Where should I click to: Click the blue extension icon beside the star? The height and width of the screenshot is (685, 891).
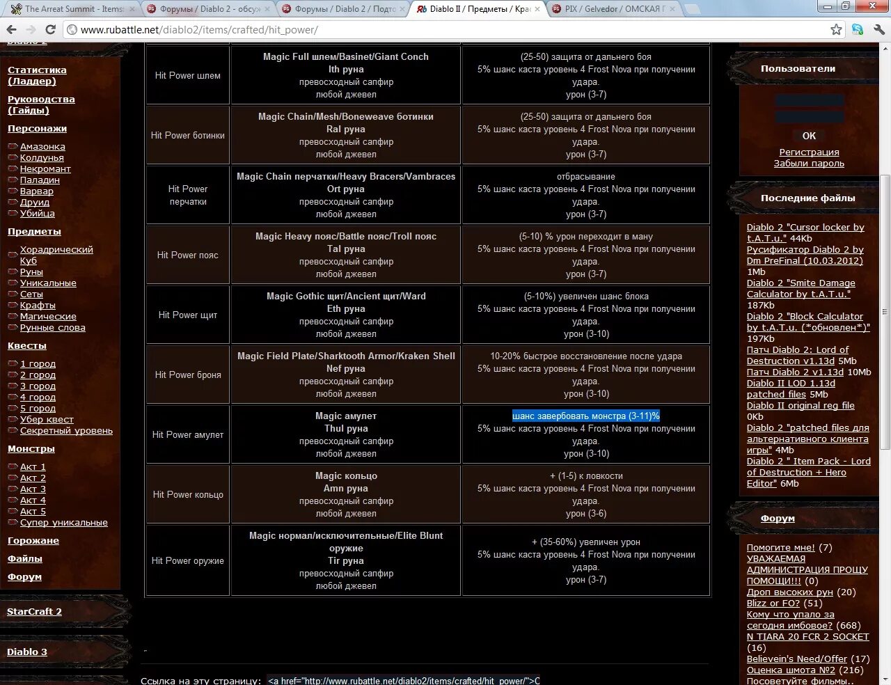pyautogui.click(x=858, y=30)
